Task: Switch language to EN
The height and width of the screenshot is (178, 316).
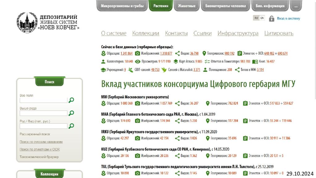Action: (262, 18)
